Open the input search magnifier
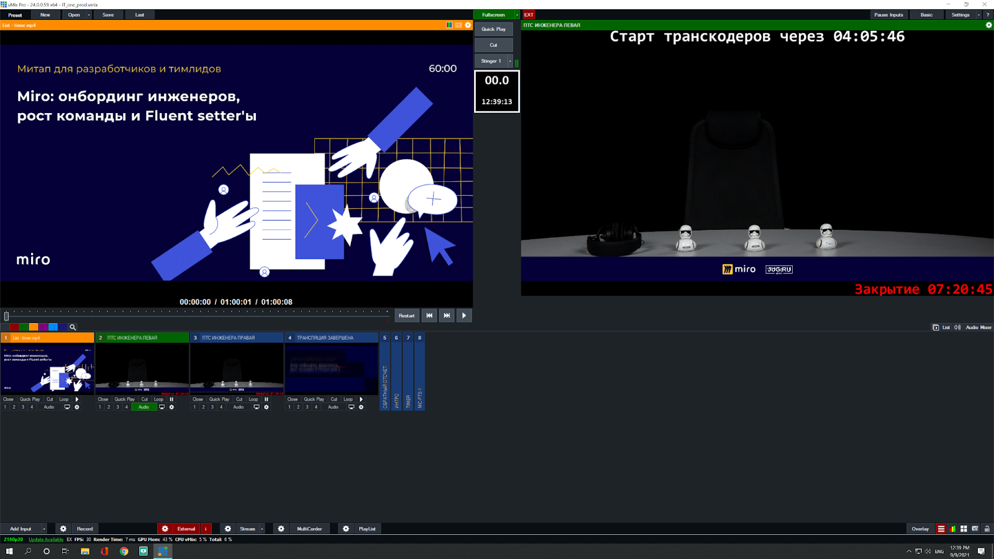994x559 pixels. click(x=73, y=327)
